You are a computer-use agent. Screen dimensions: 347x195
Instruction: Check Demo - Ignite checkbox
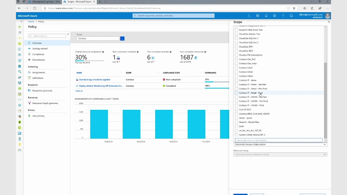click(x=236, y=118)
